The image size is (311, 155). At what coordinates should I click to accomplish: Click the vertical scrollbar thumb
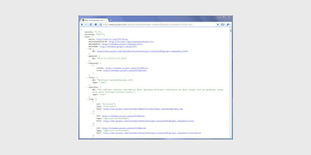pyautogui.click(x=231, y=31)
